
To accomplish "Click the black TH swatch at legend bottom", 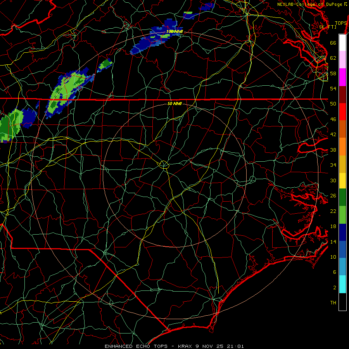I will pyautogui.click(x=342, y=302).
